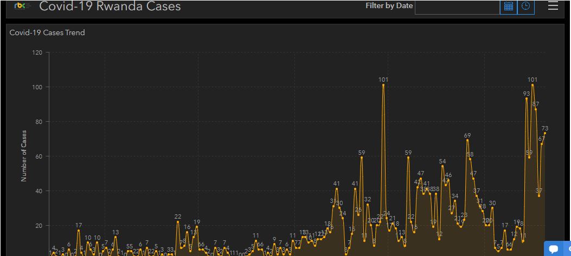The width and height of the screenshot is (571, 256).
Task: Select the data point labeled 93
Action: (x=527, y=99)
